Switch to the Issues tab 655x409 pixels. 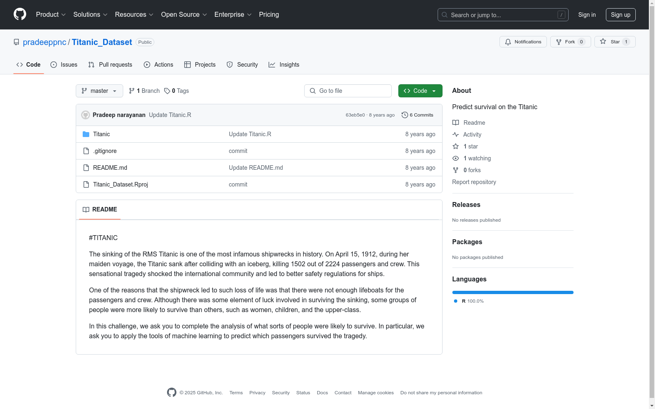click(x=64, y=65)
